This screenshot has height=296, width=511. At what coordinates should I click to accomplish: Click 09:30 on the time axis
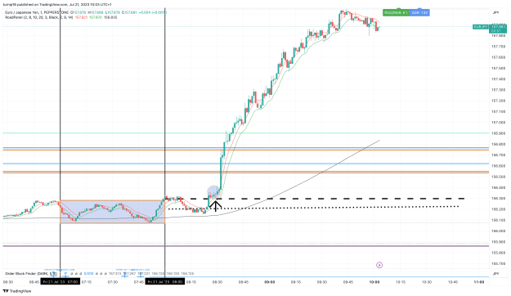(322, 282)
